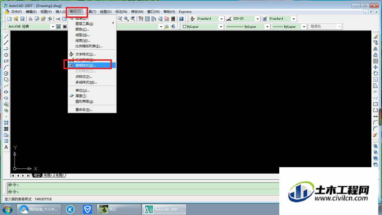Image resolution: width=382 pixels, height=215 pixels.
Task: Open the Standard table style dropdown
Action: (x=293, y=18)
